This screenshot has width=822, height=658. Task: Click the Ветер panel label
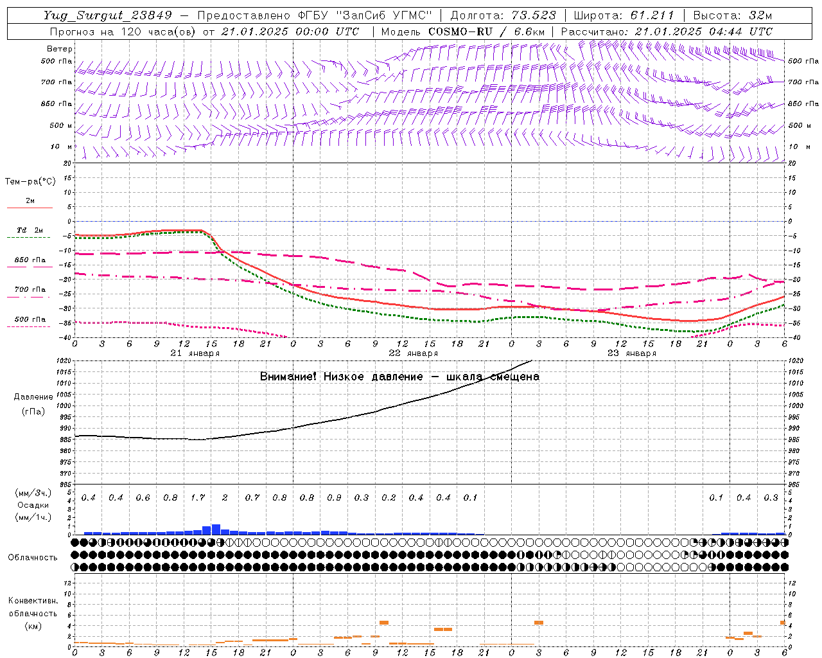coord(60,49)
